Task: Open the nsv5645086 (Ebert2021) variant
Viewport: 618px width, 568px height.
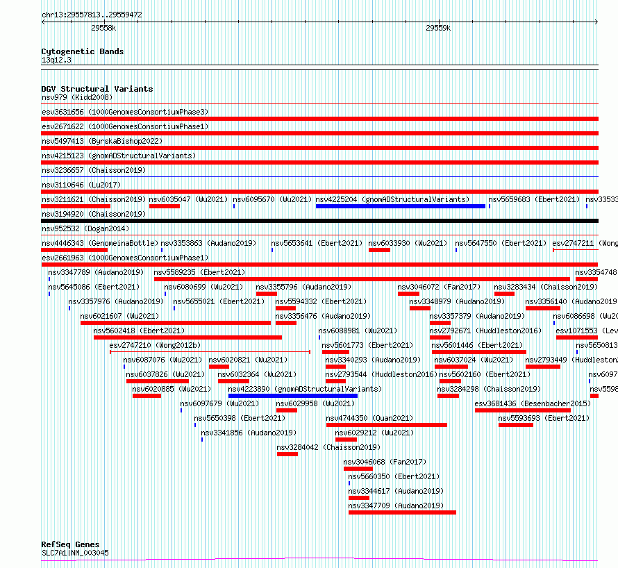Action: tap(94, 287)
